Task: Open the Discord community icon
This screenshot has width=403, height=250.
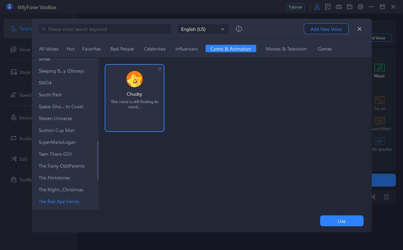Action: [x=339, y=7]
